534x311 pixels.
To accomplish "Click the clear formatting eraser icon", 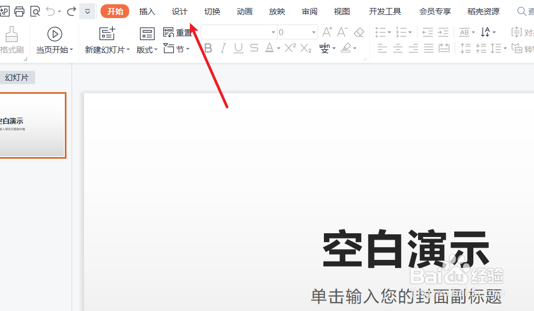I will click(359, 32).
